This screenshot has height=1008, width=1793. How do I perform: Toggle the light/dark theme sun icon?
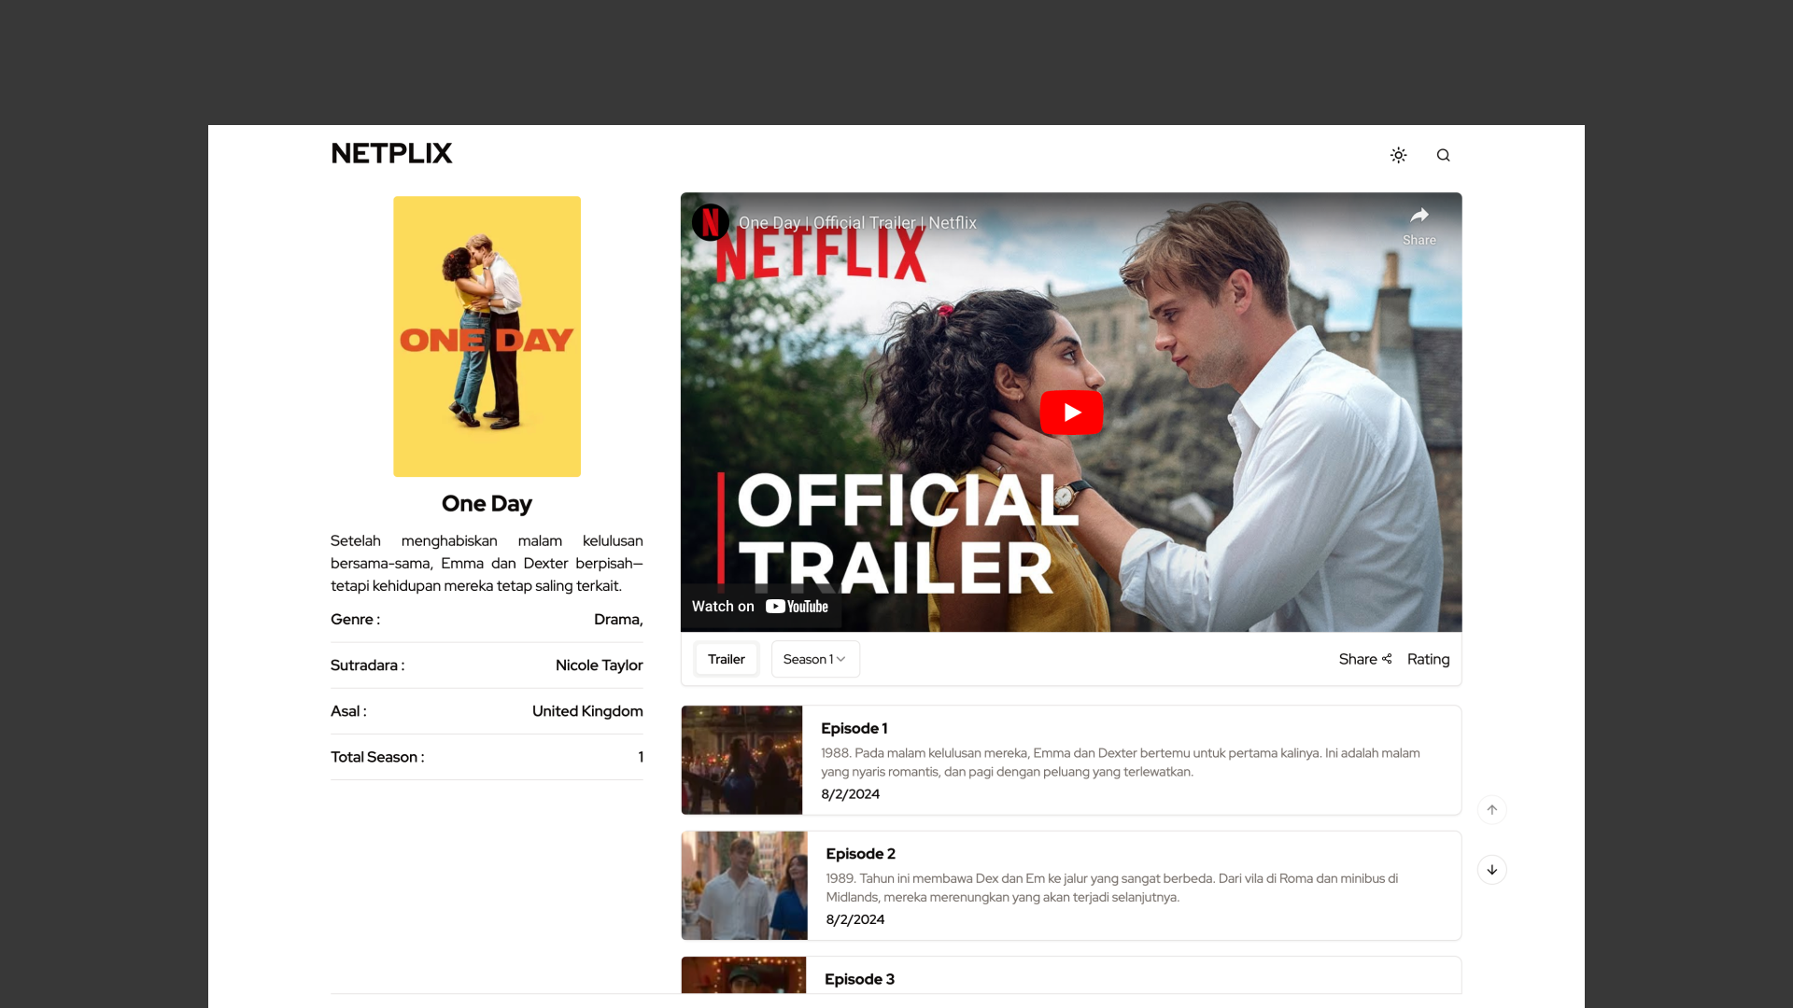point(1398,155)
